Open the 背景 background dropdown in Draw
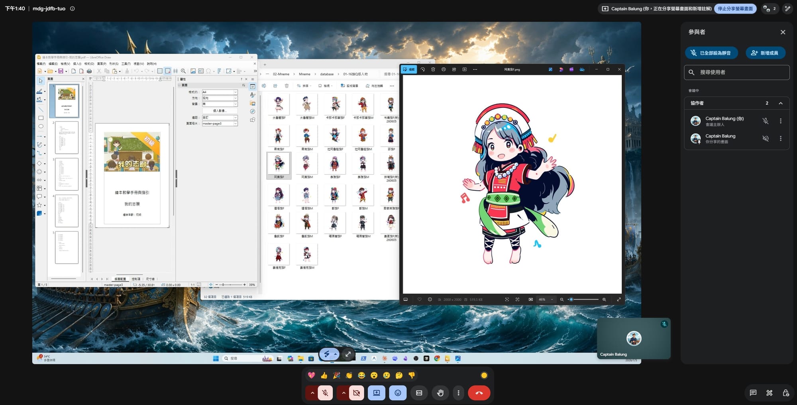Viewport: 797px width, 405px height. 220,104
